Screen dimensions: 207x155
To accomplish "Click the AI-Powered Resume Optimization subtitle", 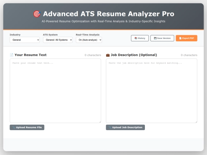I will pyautogui.click(x=103, y=21).
